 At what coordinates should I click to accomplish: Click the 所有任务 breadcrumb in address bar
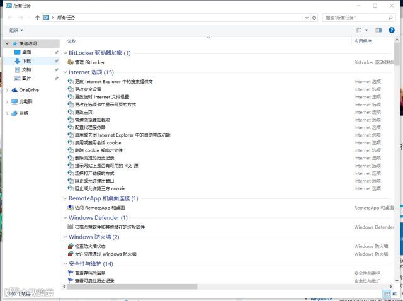click(66, 18)
